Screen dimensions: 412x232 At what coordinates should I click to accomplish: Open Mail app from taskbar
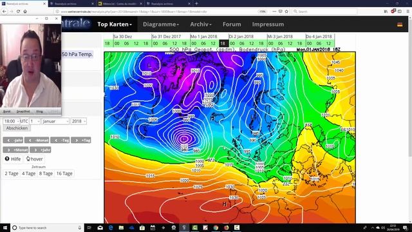click(100, 227)
